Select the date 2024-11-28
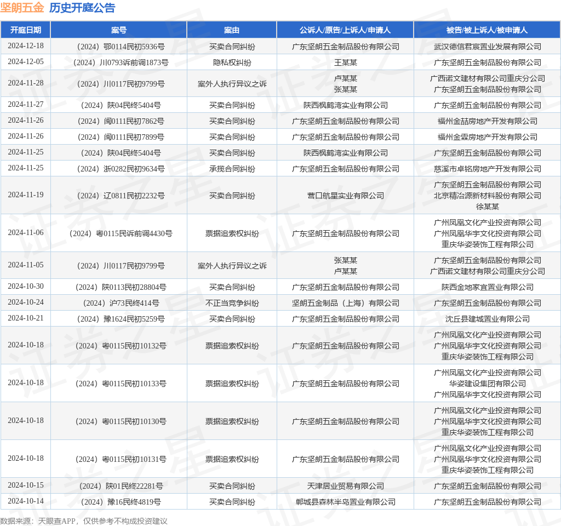 coord(26,83)
